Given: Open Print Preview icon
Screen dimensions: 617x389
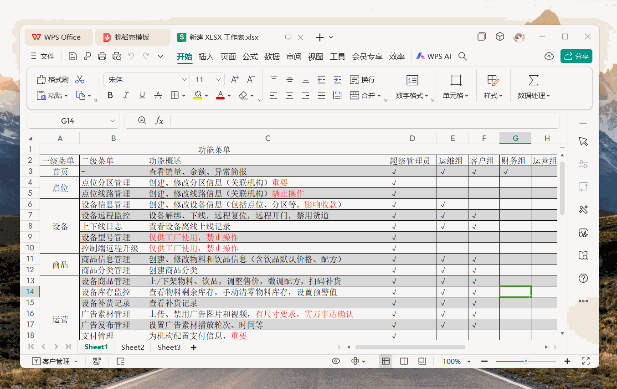Looking at the screenshot, I should click(x=117, y=56).
